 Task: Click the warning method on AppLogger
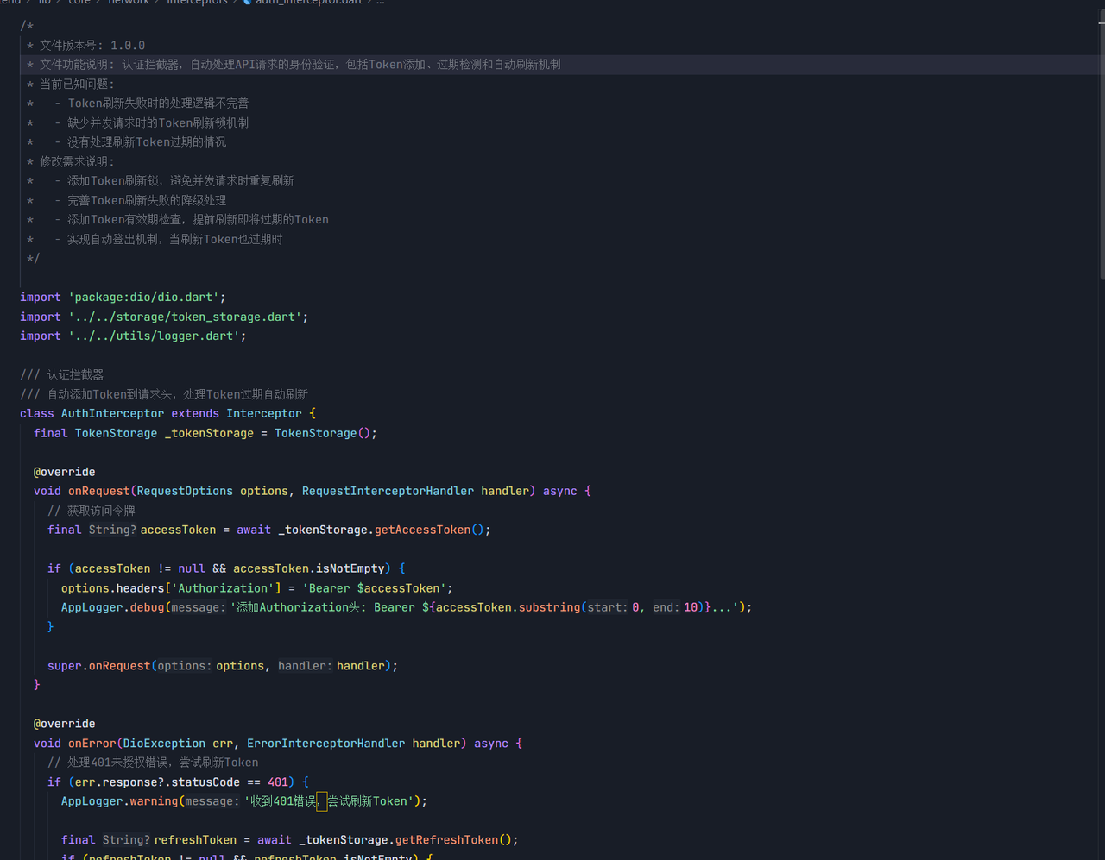point(154,801)
